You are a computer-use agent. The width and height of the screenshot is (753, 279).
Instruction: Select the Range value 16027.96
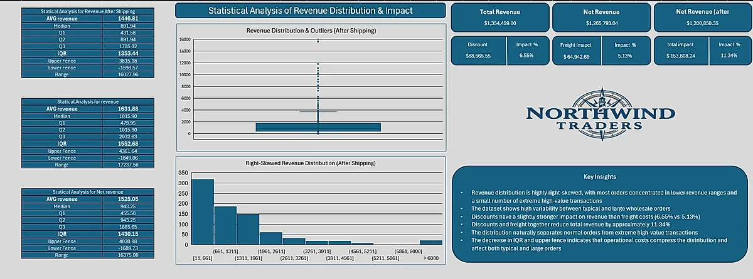pos(127,74)
